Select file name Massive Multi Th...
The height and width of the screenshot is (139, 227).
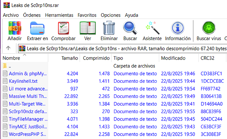(x=28, y=96)
